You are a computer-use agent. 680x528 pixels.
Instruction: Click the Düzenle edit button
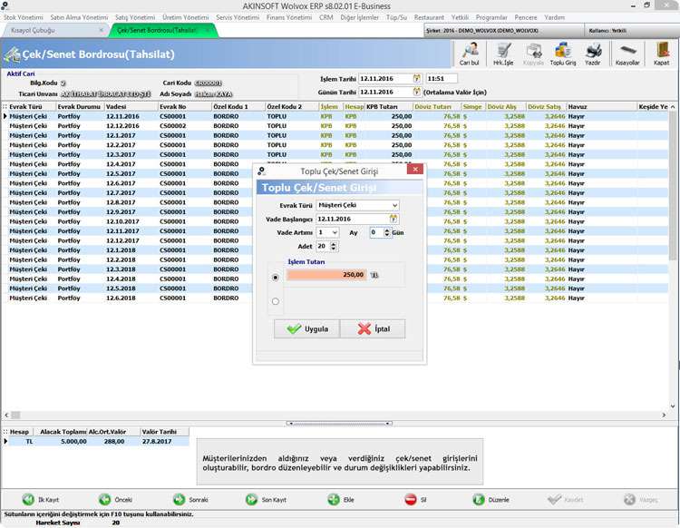491,500
